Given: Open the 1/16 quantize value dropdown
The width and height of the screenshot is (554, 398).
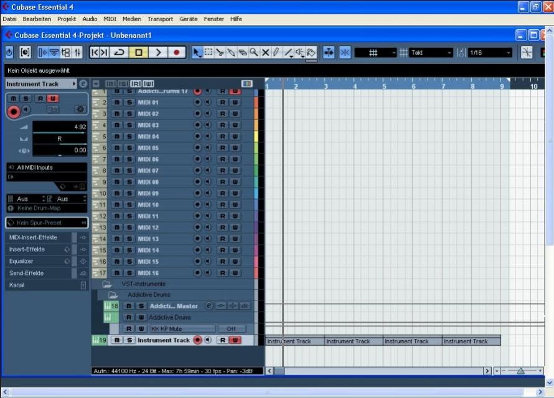Looking at the screenshot, I should [490, 53].
